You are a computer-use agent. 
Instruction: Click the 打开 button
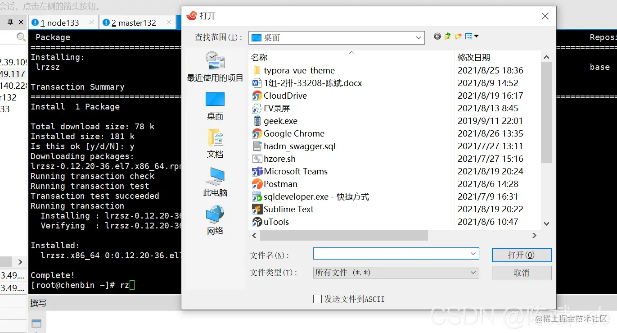[522, 255]
